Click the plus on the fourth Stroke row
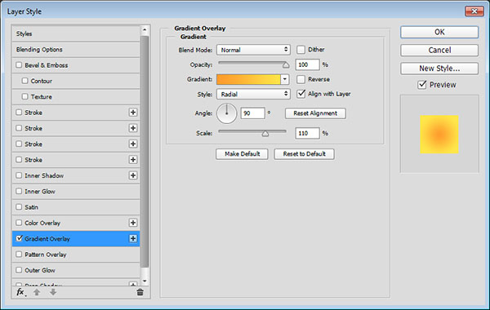 (x=133, y=160)
